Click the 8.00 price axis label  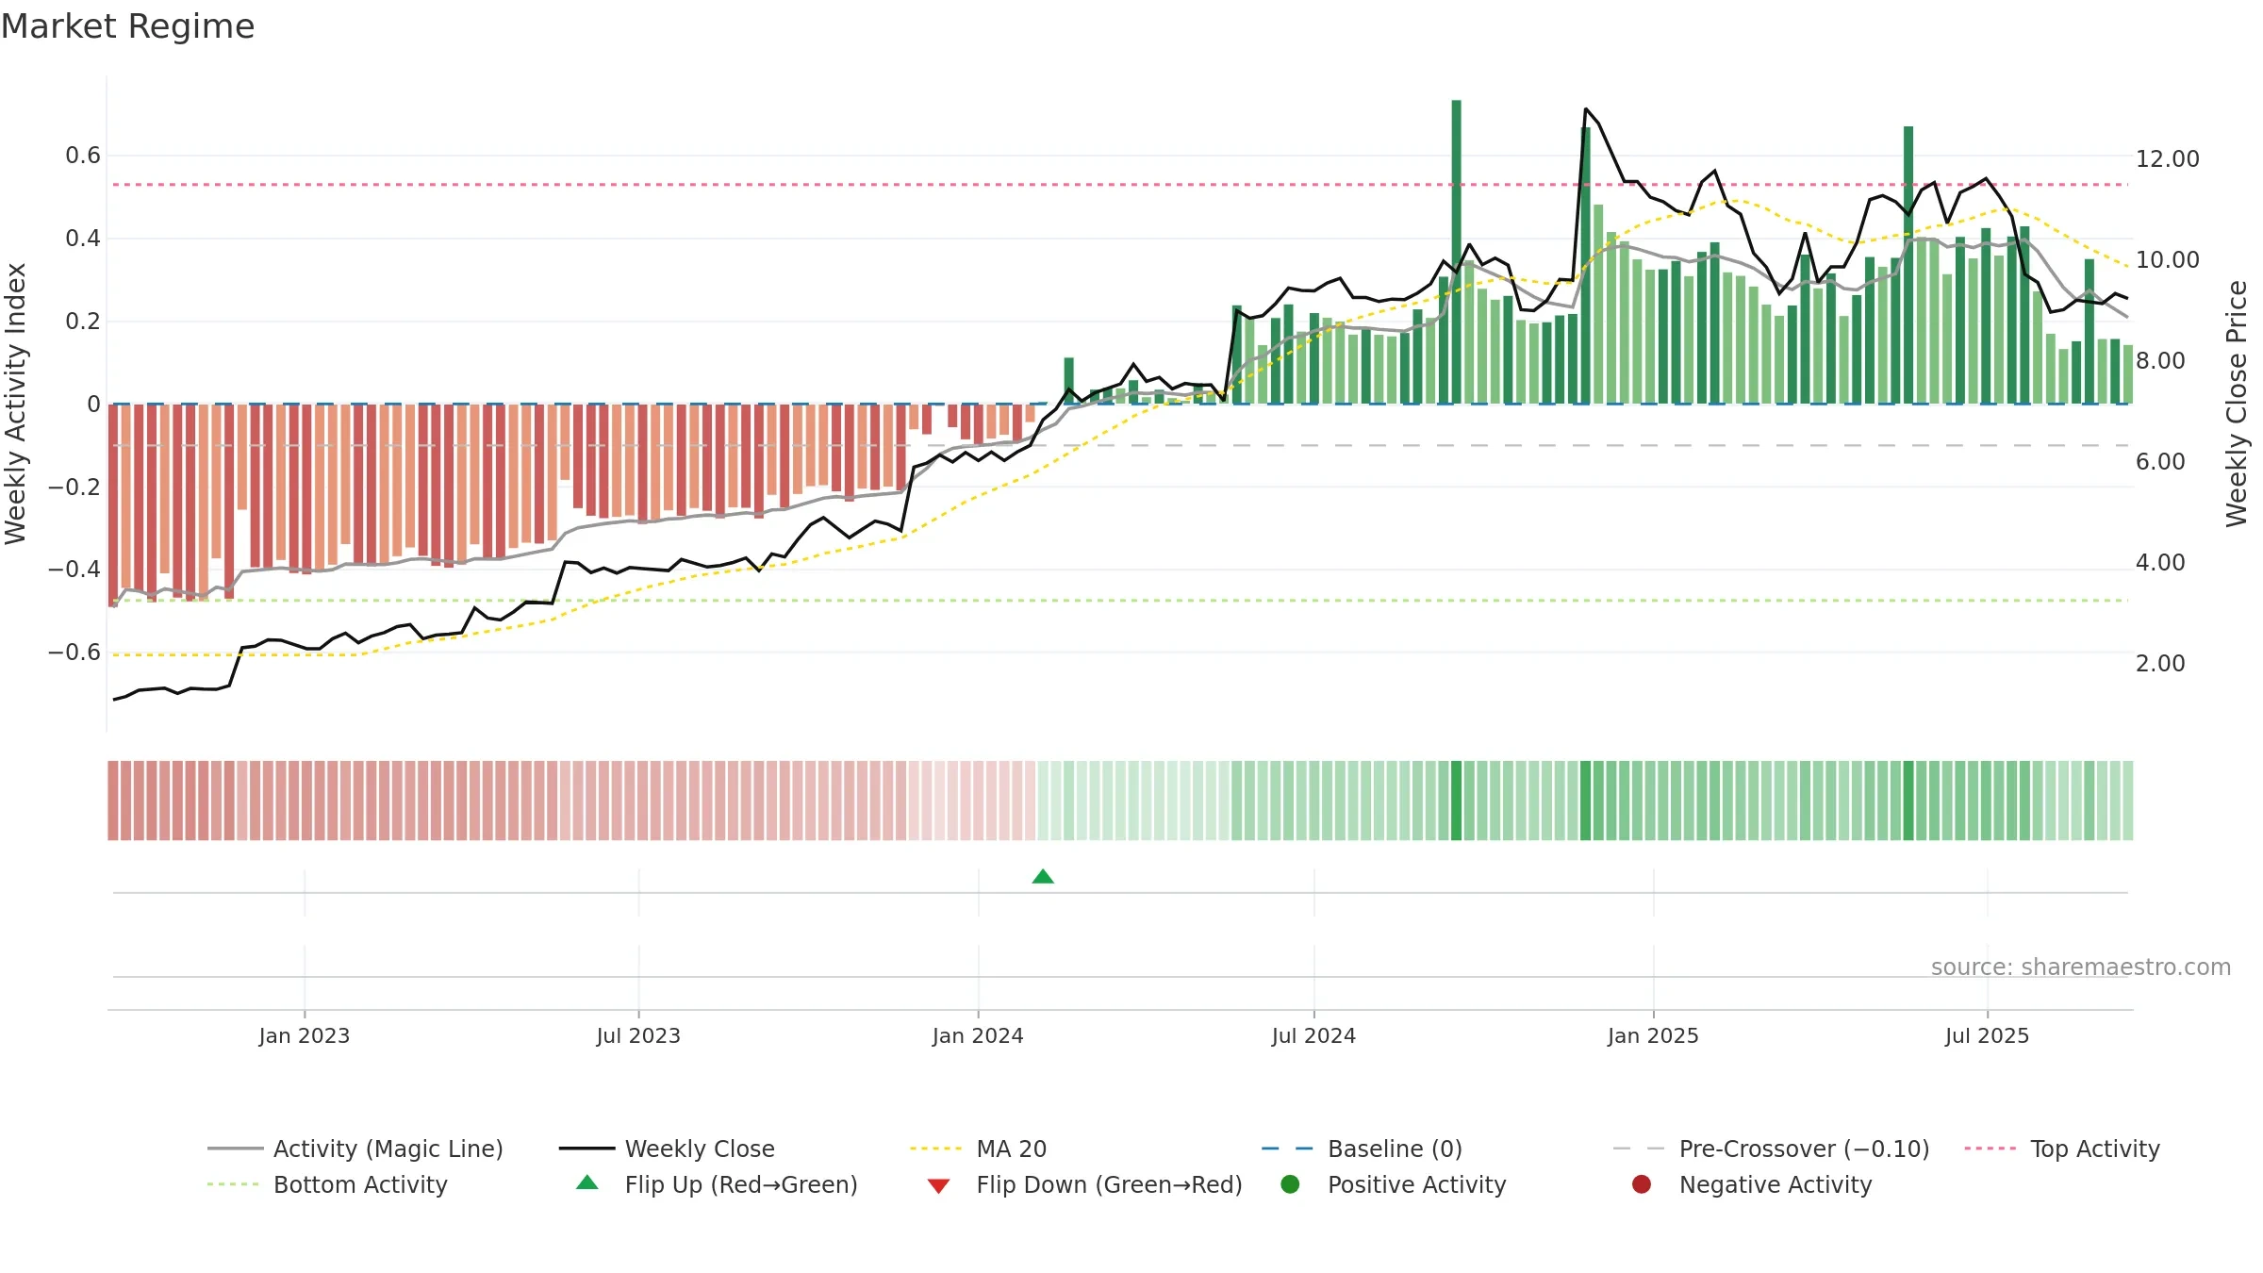coord(2160,361)
